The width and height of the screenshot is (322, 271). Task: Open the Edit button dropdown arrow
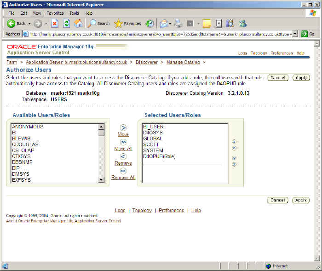pos(198,23)
